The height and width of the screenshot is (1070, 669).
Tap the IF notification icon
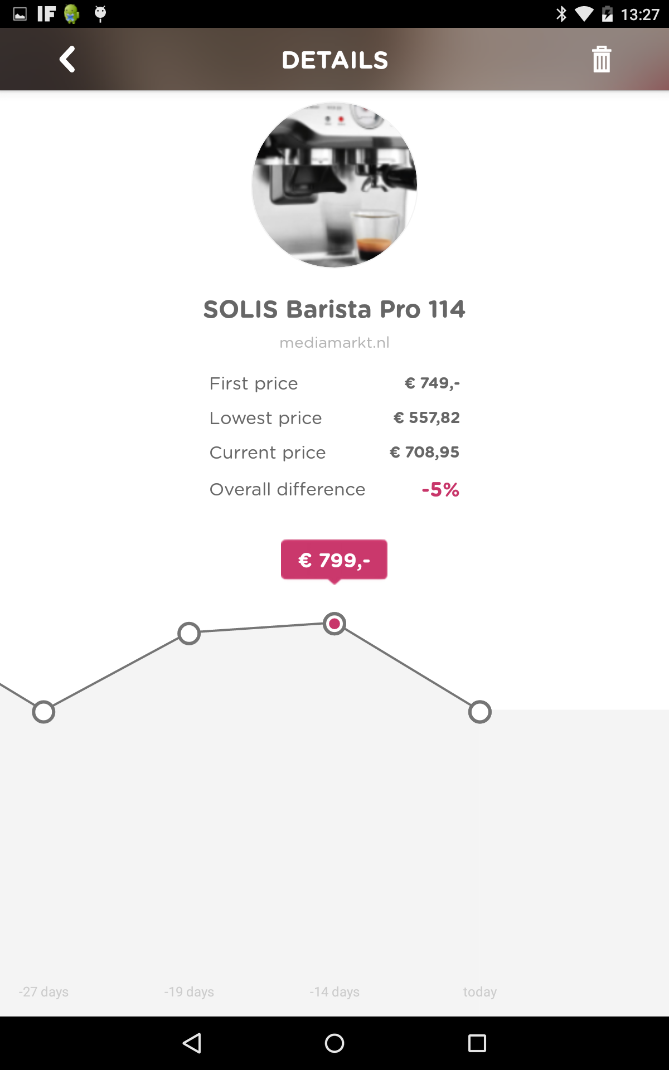point(46,14)
